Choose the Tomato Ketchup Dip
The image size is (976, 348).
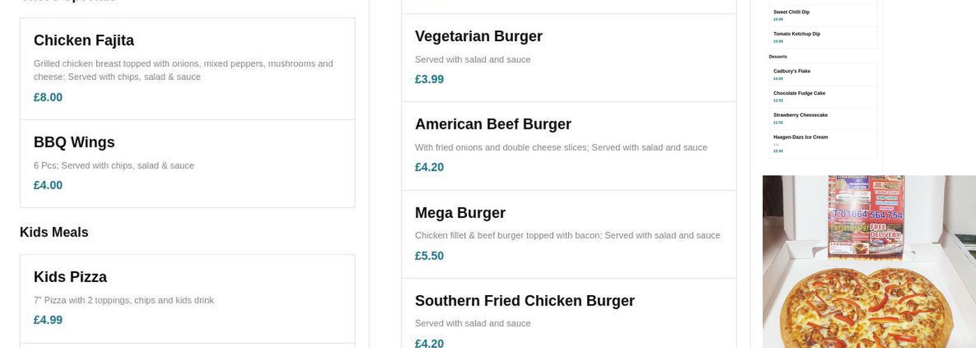pos(796,34)
